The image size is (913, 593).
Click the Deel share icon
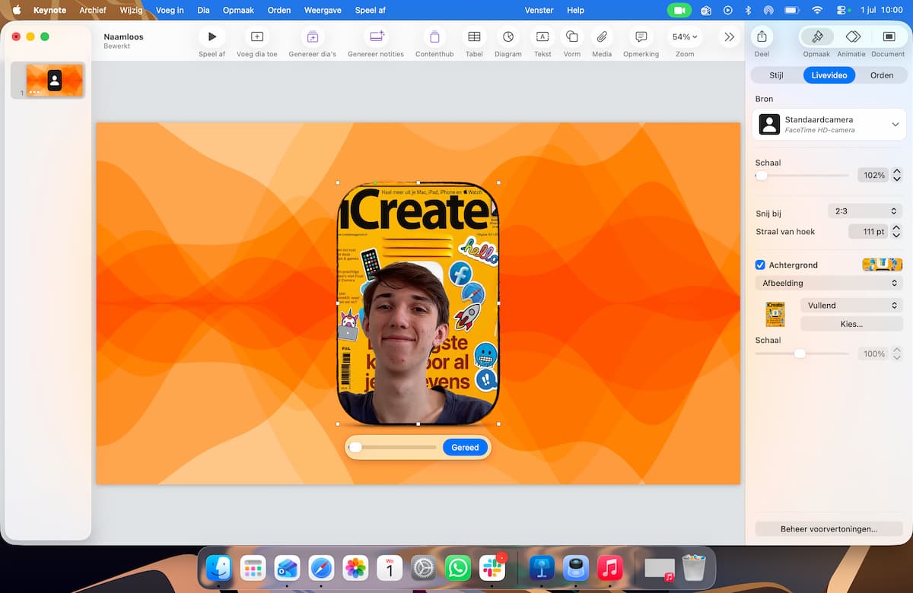[762, 36]
